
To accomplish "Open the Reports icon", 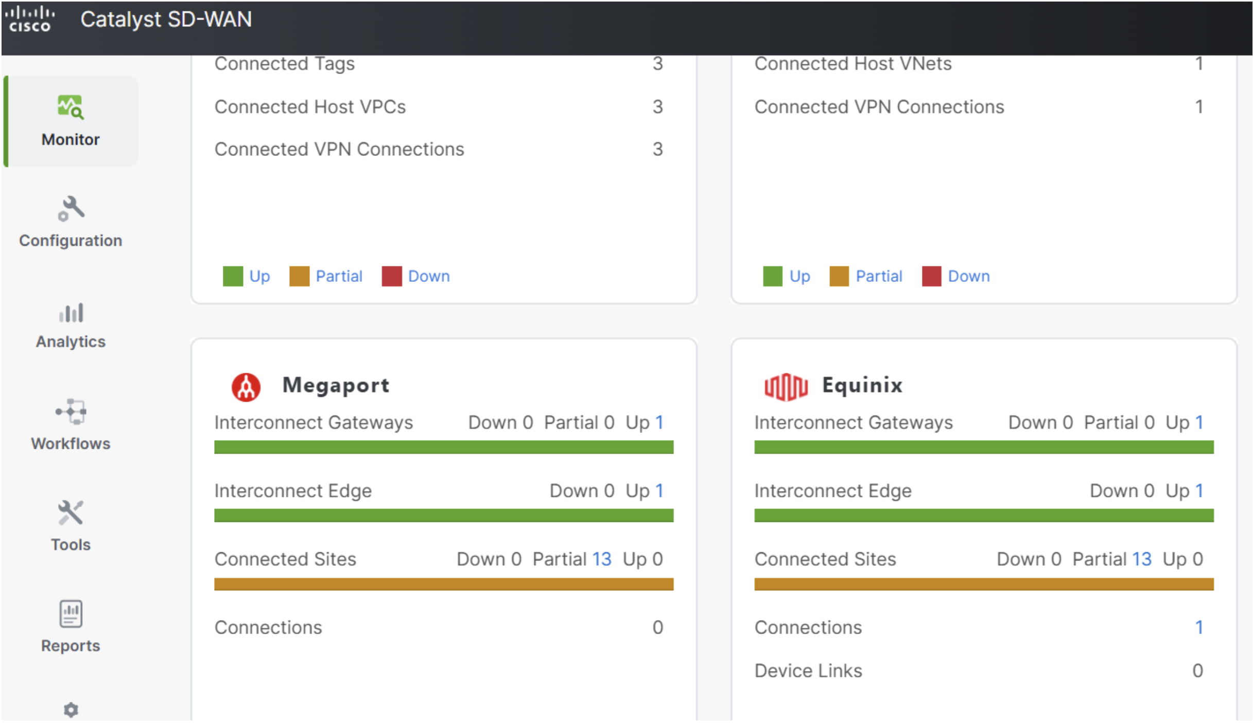I will click(x=71, y=613).
